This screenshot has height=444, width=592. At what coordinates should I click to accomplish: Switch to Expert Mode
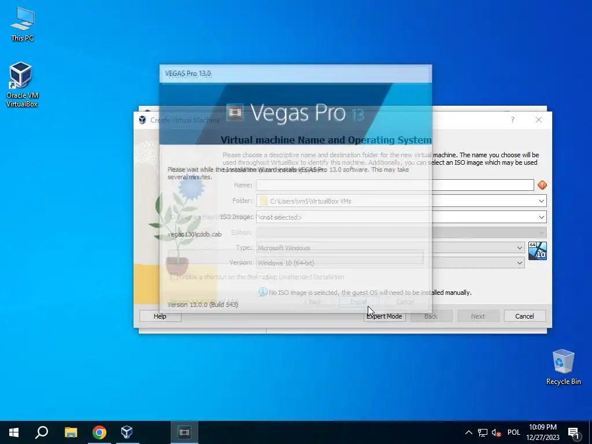[384, 316]
